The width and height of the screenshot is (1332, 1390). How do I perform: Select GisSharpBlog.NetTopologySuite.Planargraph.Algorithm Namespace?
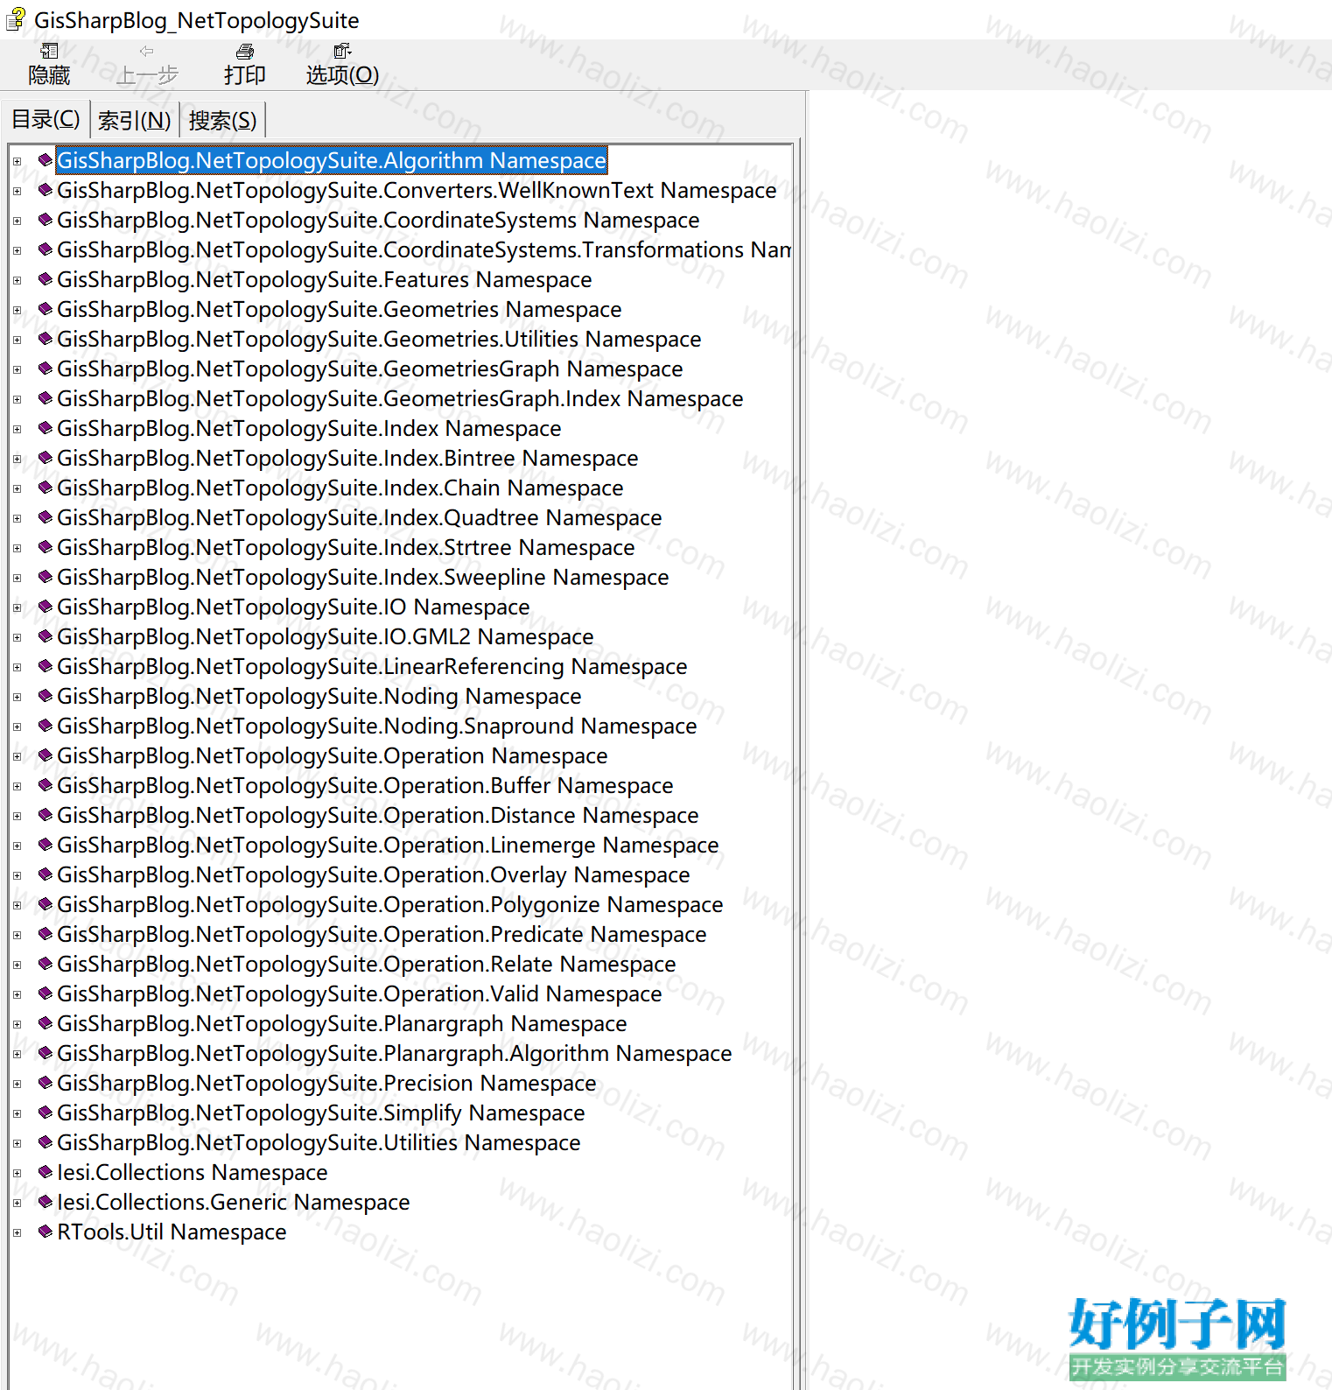(395, 1054)
